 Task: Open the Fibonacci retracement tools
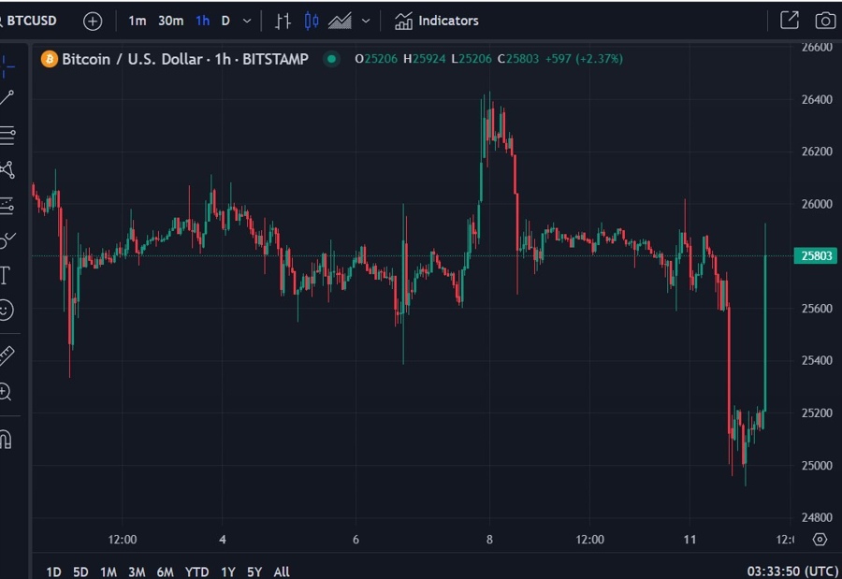point(7,135)
